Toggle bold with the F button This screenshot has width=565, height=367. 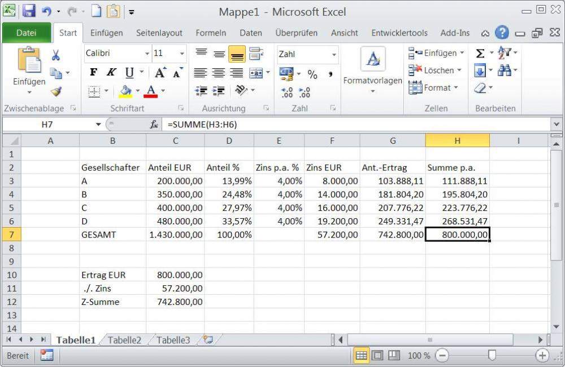tap(93, 72)
